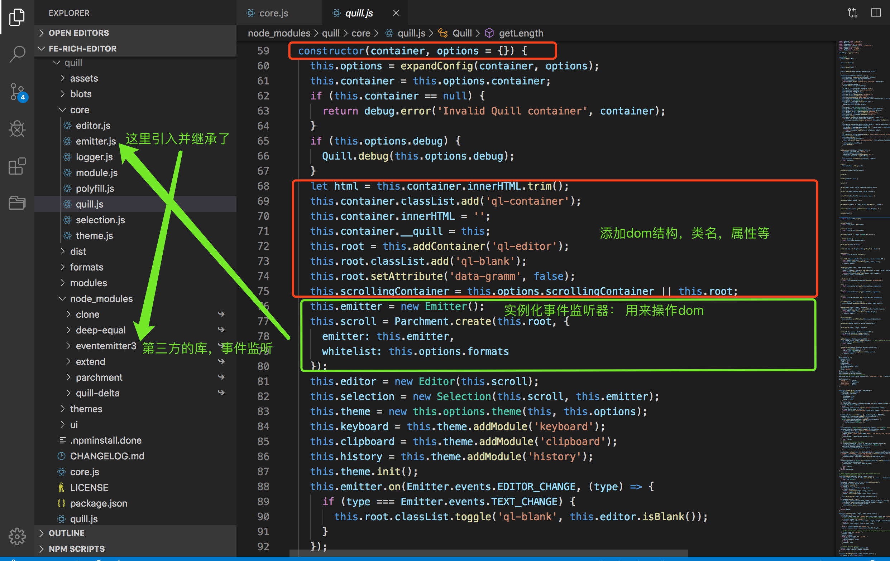
Task: Collapse the node_modules folder
Action: (x=101, y=299)
